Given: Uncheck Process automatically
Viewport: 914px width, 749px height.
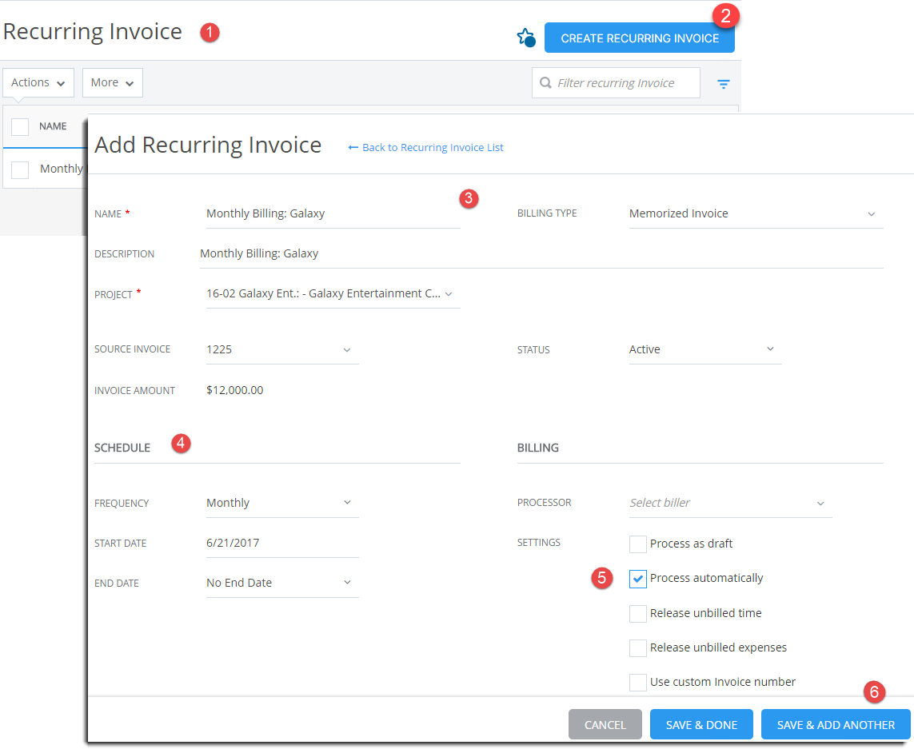Looking at the screenshot, I should (x=637, y=578).
